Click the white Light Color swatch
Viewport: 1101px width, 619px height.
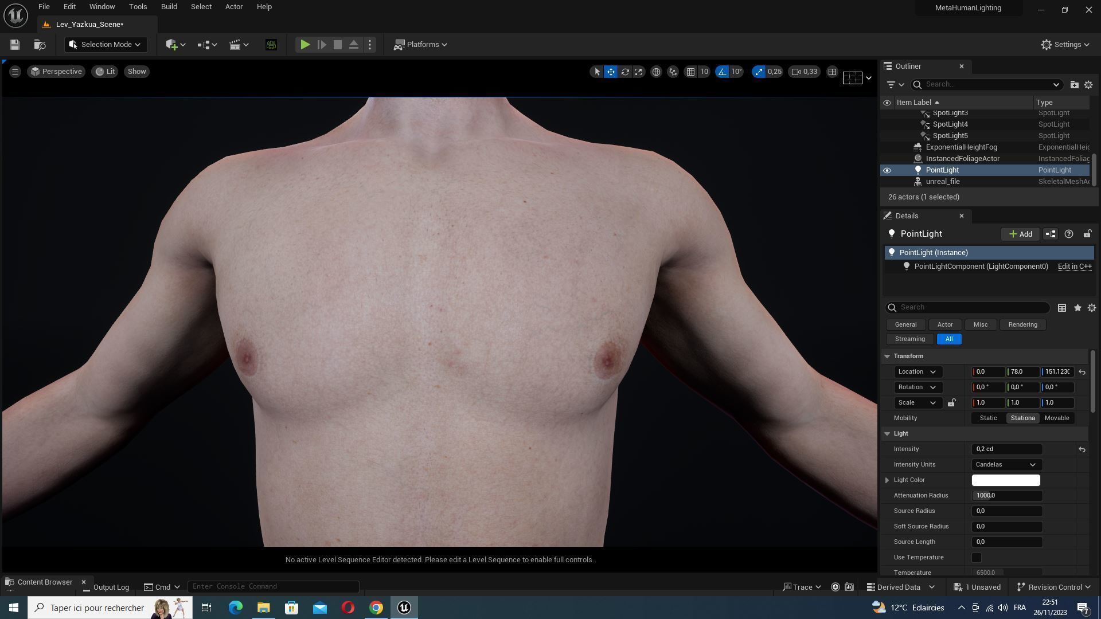coord(1005,480)
